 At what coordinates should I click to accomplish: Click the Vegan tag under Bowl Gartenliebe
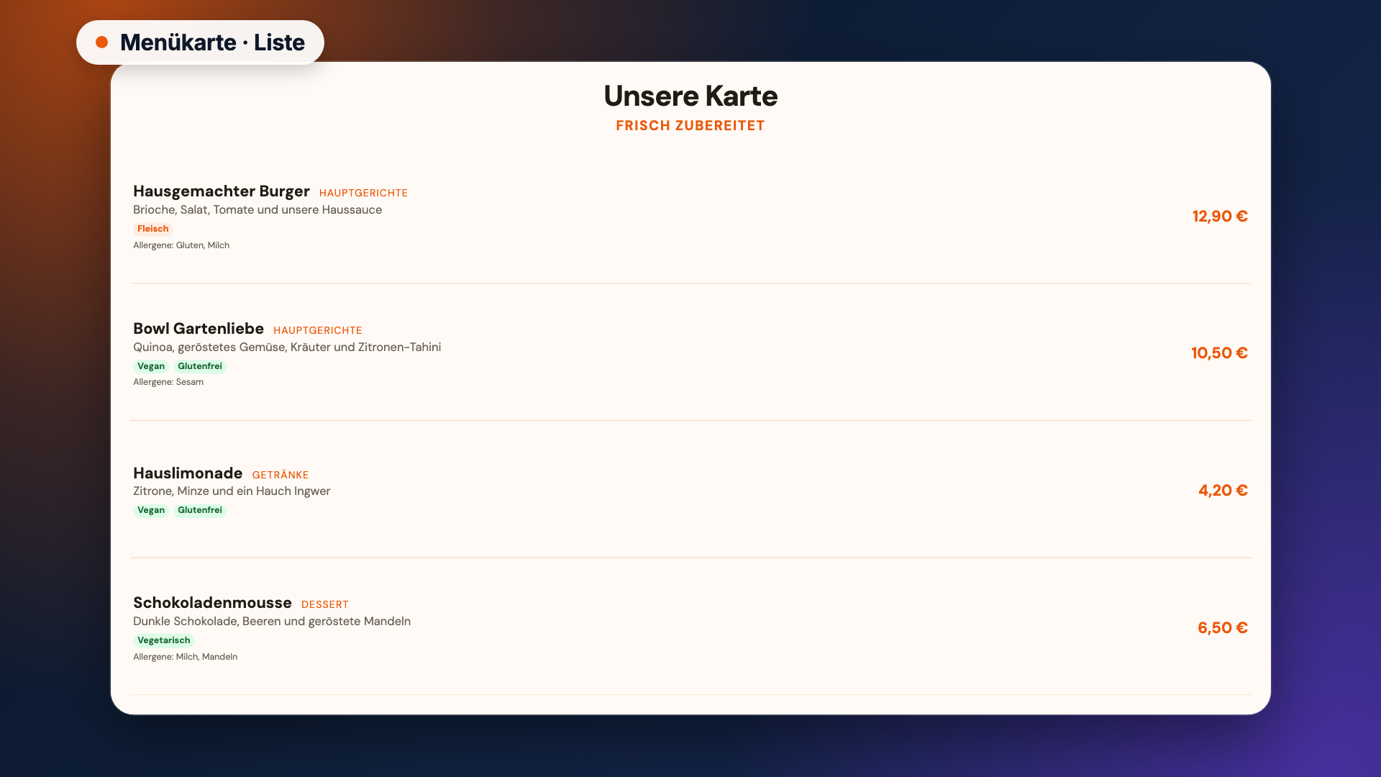coord(151,366)
